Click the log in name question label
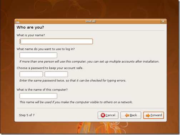 pyautogui.click(x=46, y=49)
